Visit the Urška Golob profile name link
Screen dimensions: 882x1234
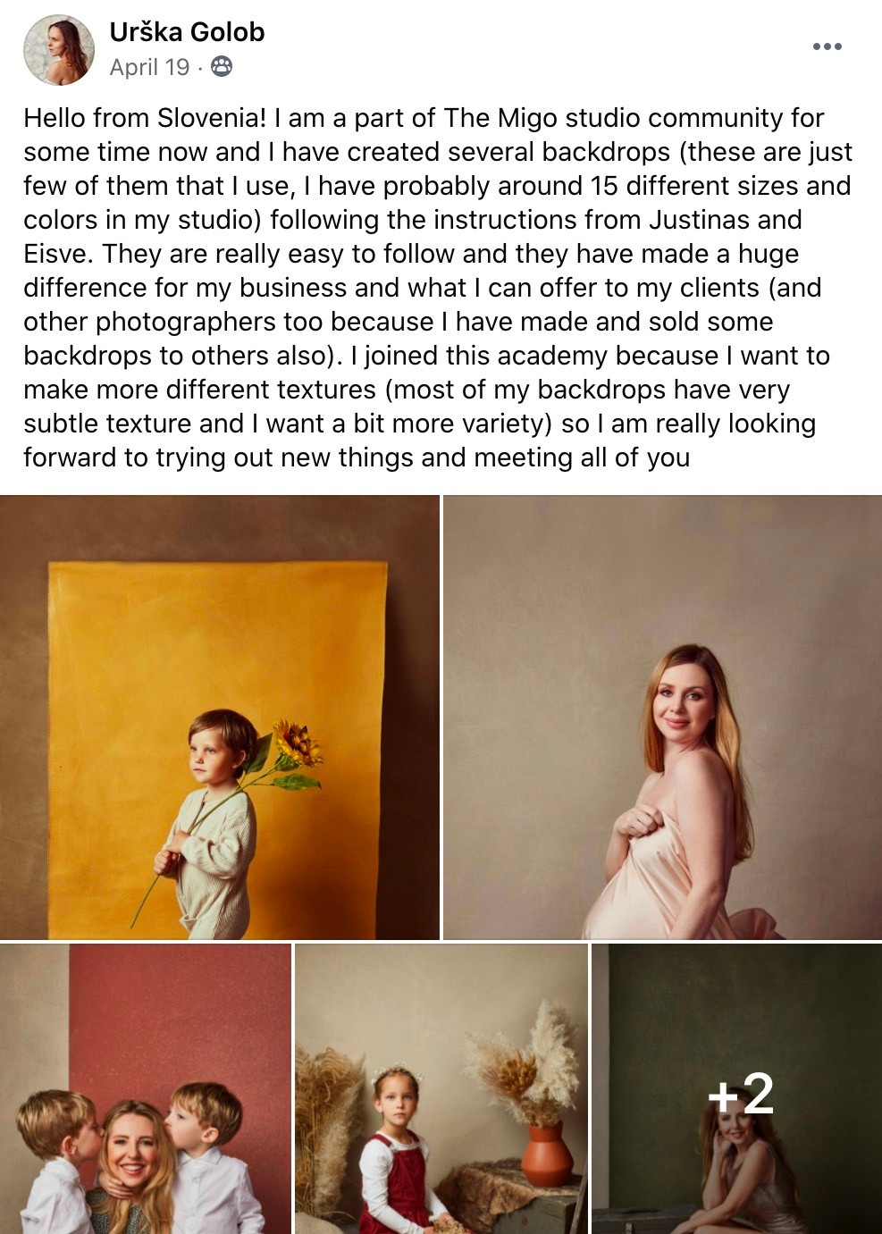tap(187, 32)
